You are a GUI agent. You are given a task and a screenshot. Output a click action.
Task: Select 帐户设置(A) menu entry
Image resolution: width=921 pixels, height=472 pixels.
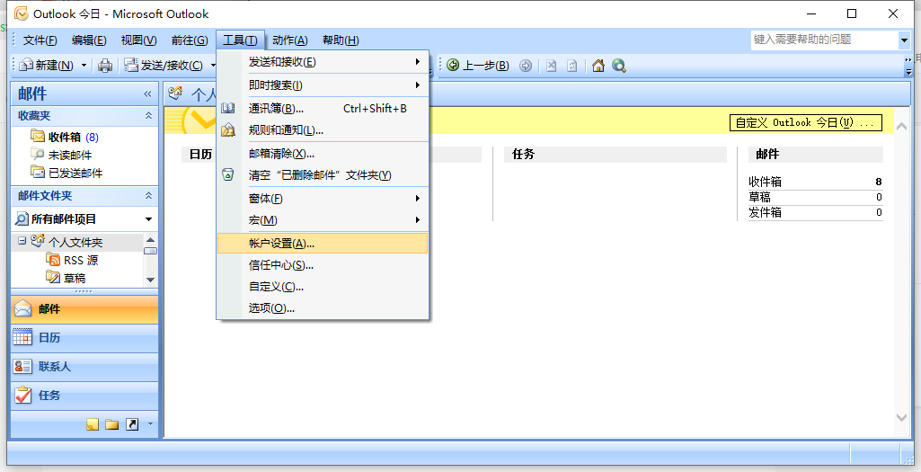coord(323,244)
